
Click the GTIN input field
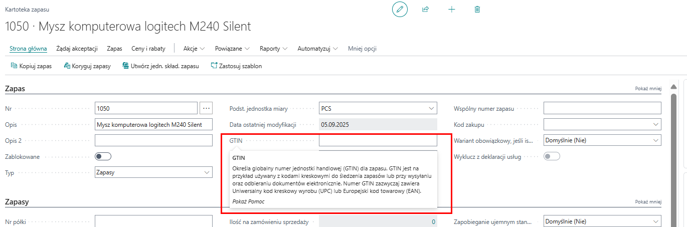pyautogui.click(x=378, y=140)
